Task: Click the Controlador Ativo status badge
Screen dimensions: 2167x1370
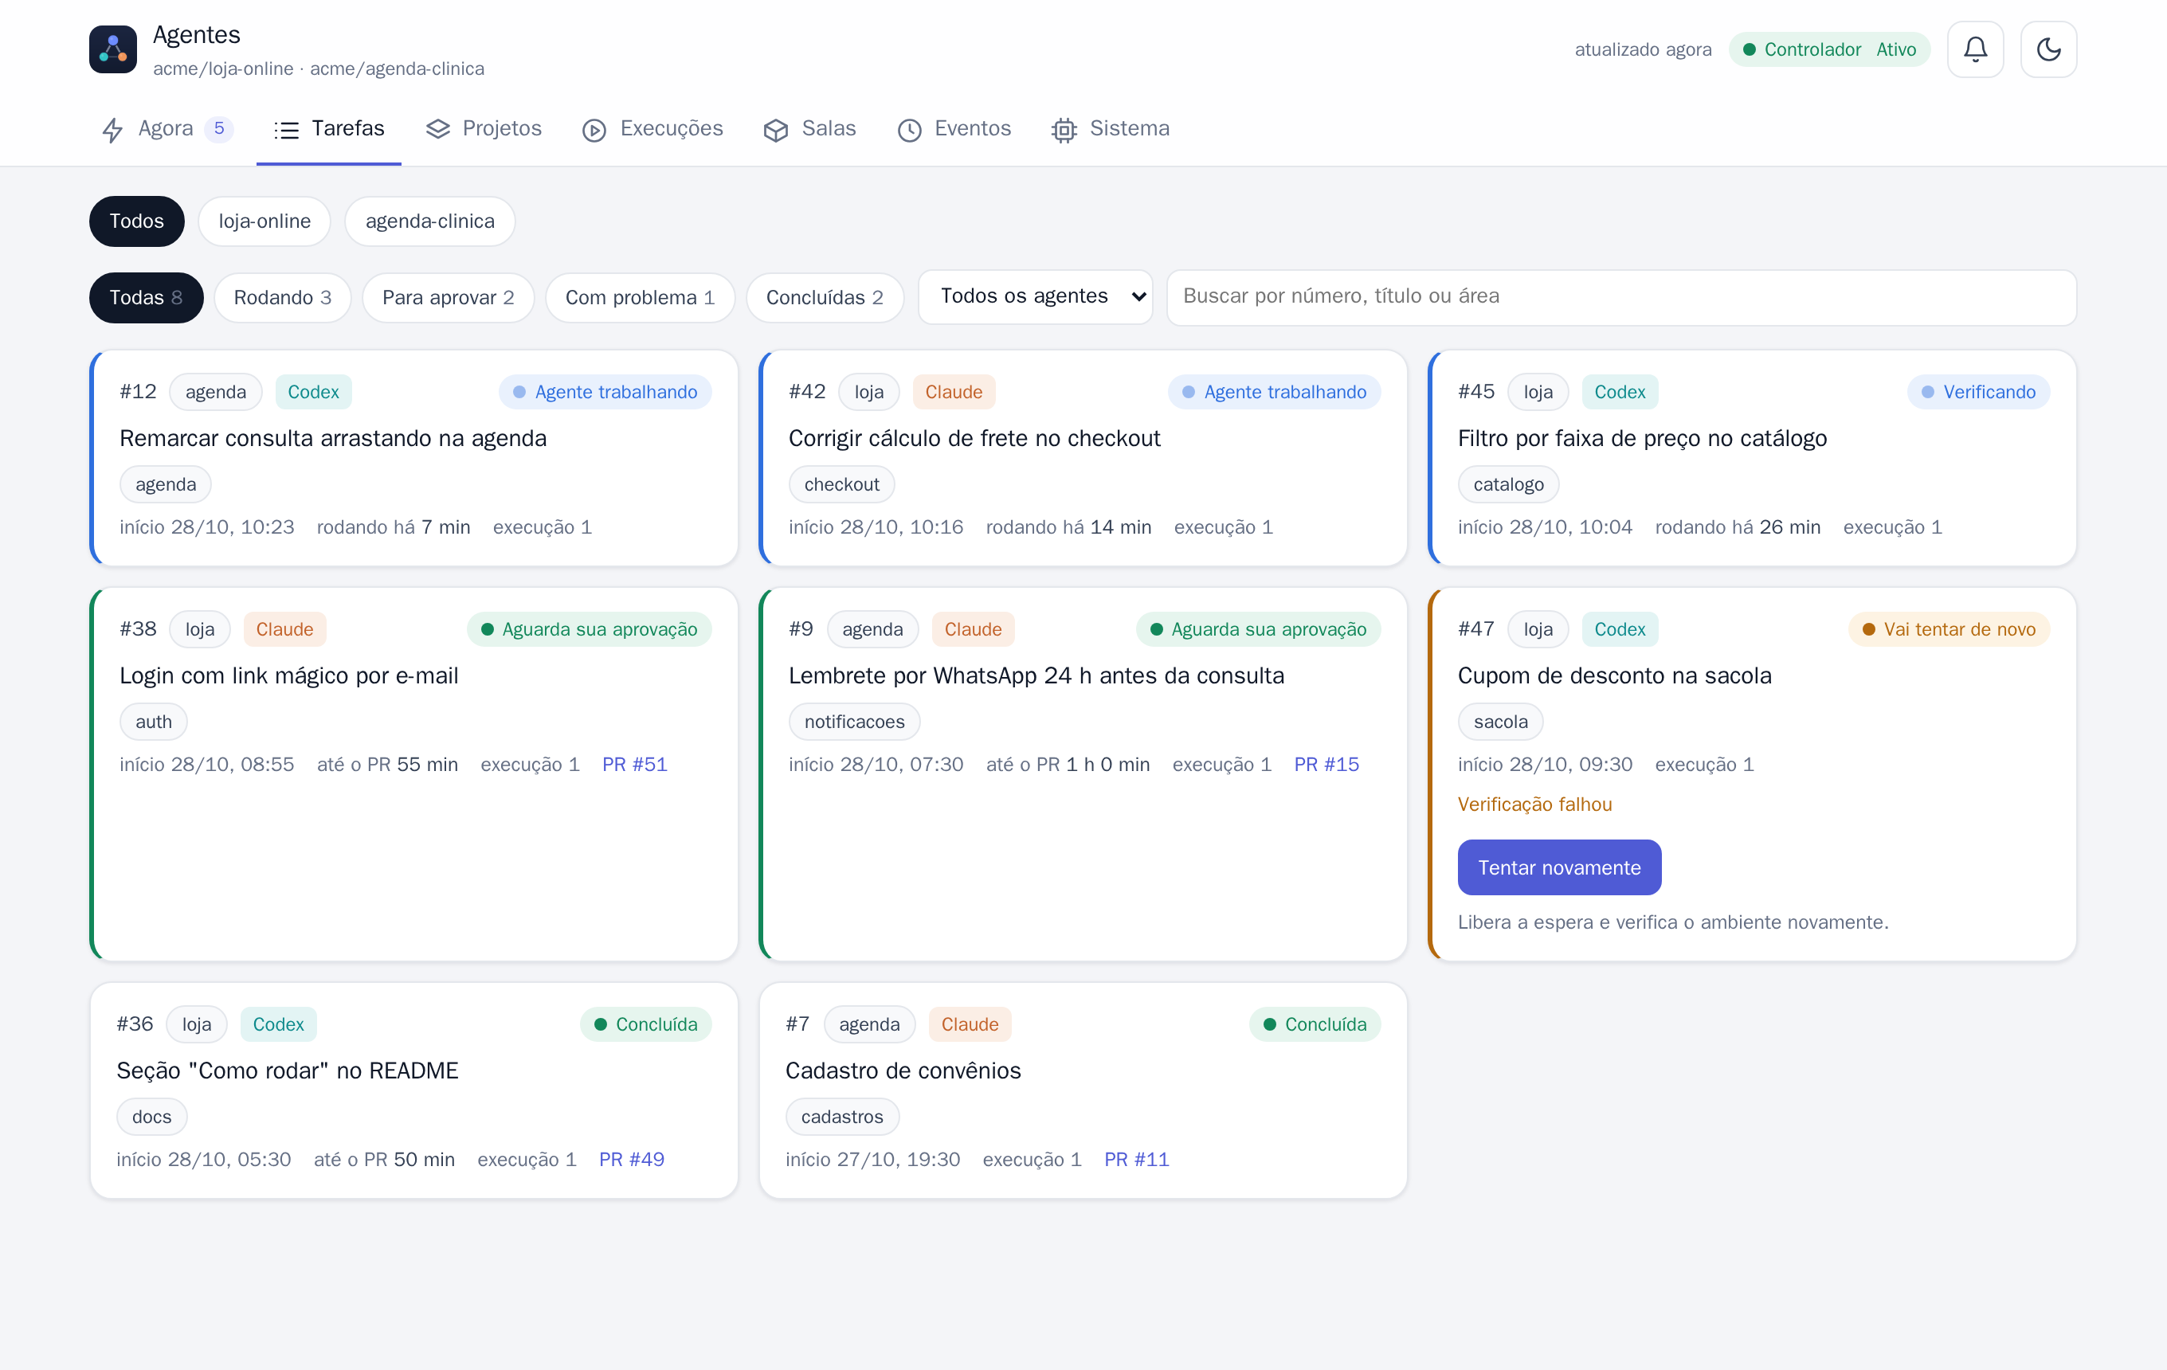Action: coord(1828,49)
